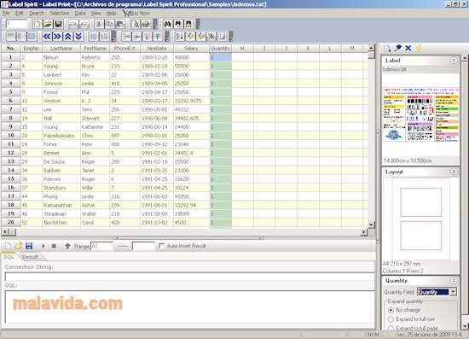469x339 pixels.
Task: Click the Salary column header
Action: pyautogui.click(x=191, y=48)
